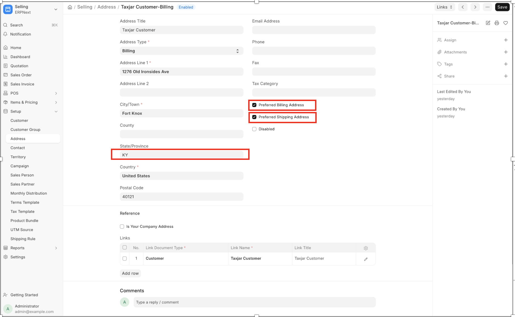Select Contact in sidebar
The height and width of the screenshot is (317, 515).
click(x=18, y=148)
